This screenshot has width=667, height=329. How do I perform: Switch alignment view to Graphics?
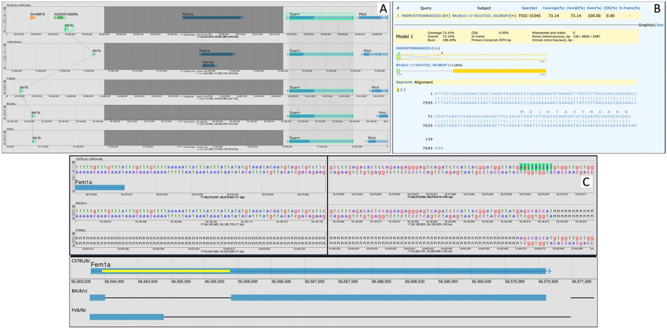click(x=646, y=25)
